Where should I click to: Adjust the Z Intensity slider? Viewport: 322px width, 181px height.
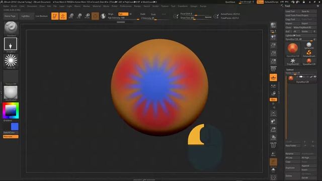(155, 18)
